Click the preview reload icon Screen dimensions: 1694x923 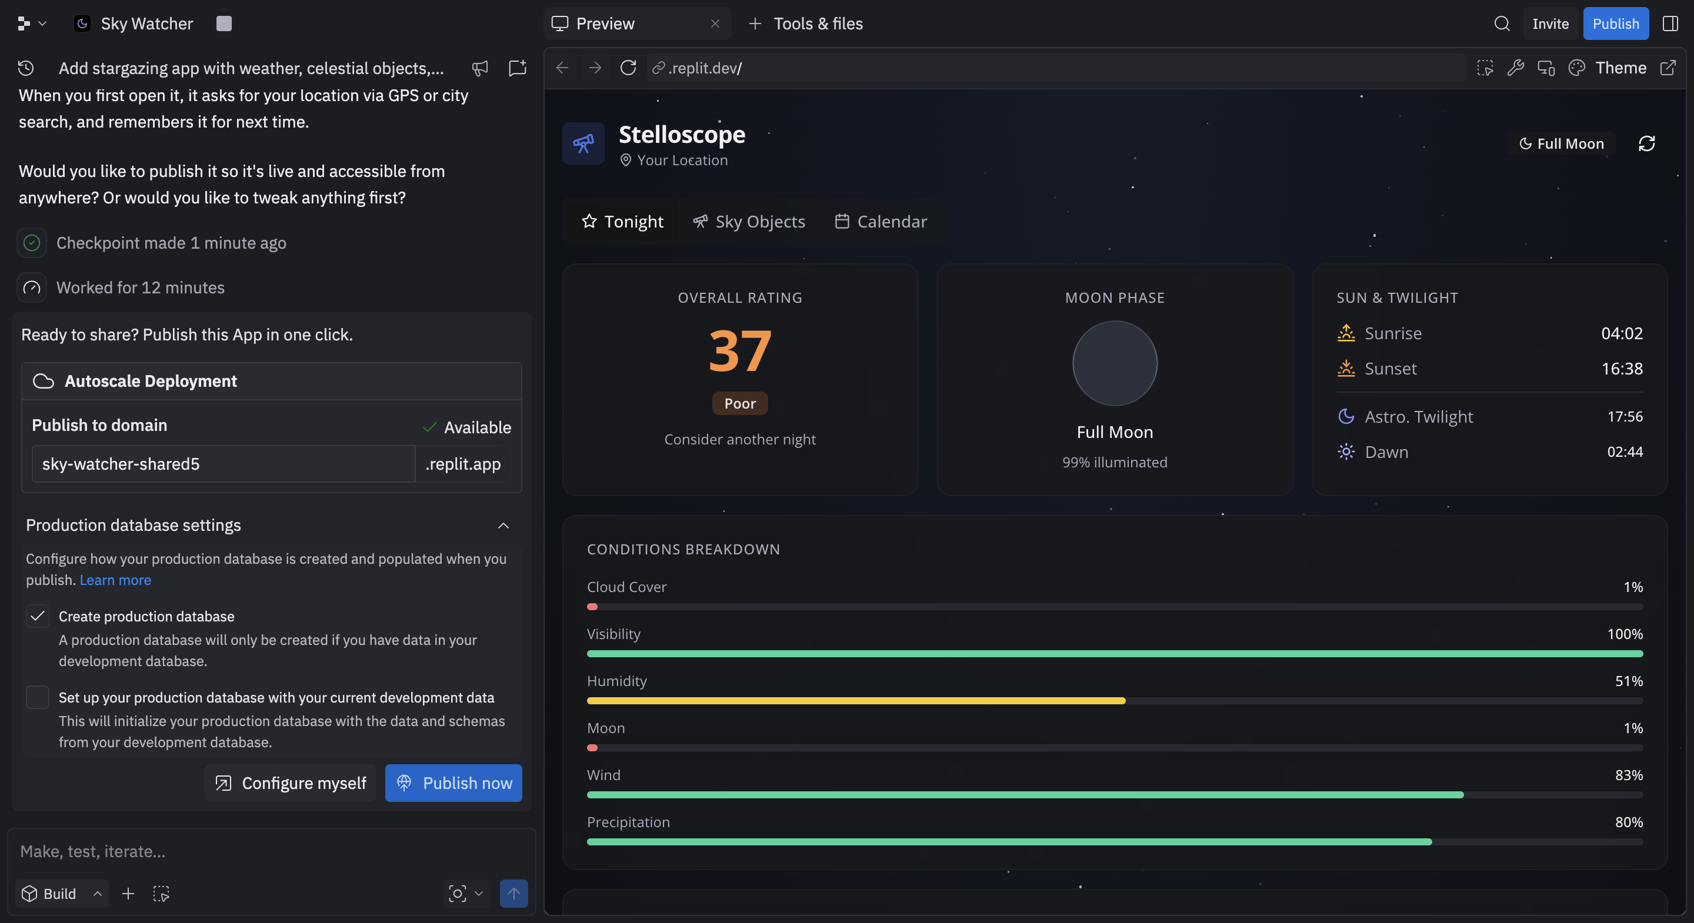(628, 68)
